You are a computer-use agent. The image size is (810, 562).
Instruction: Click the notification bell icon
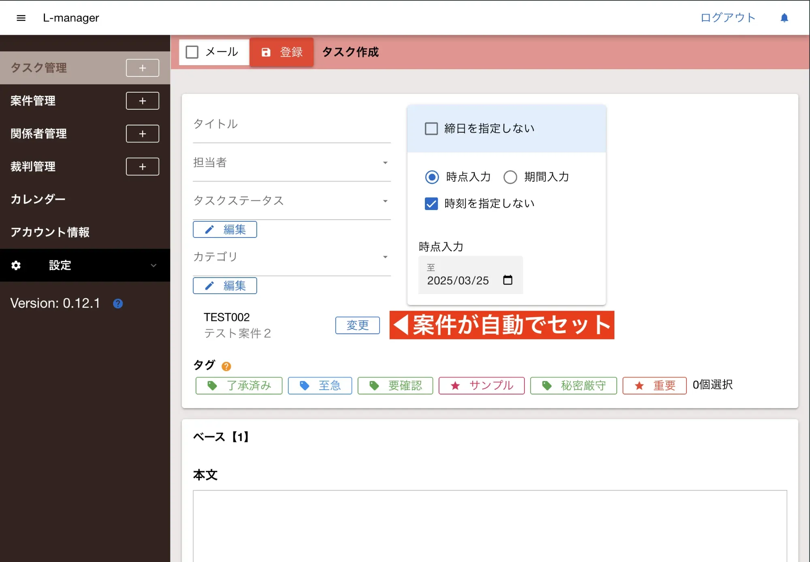[x=784, y=18]
